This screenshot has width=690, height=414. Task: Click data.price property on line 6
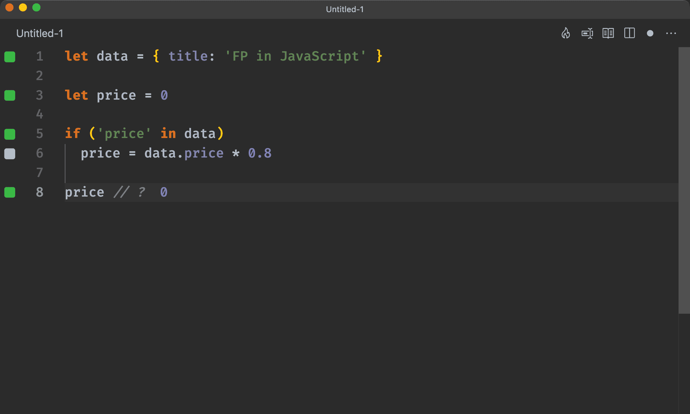pos(203,153)
